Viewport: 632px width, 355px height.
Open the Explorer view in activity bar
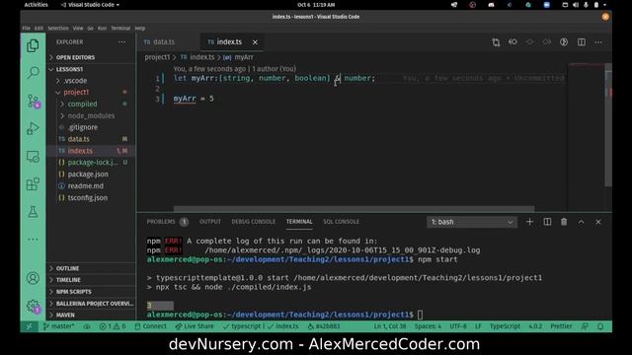[x=33, y=46]
